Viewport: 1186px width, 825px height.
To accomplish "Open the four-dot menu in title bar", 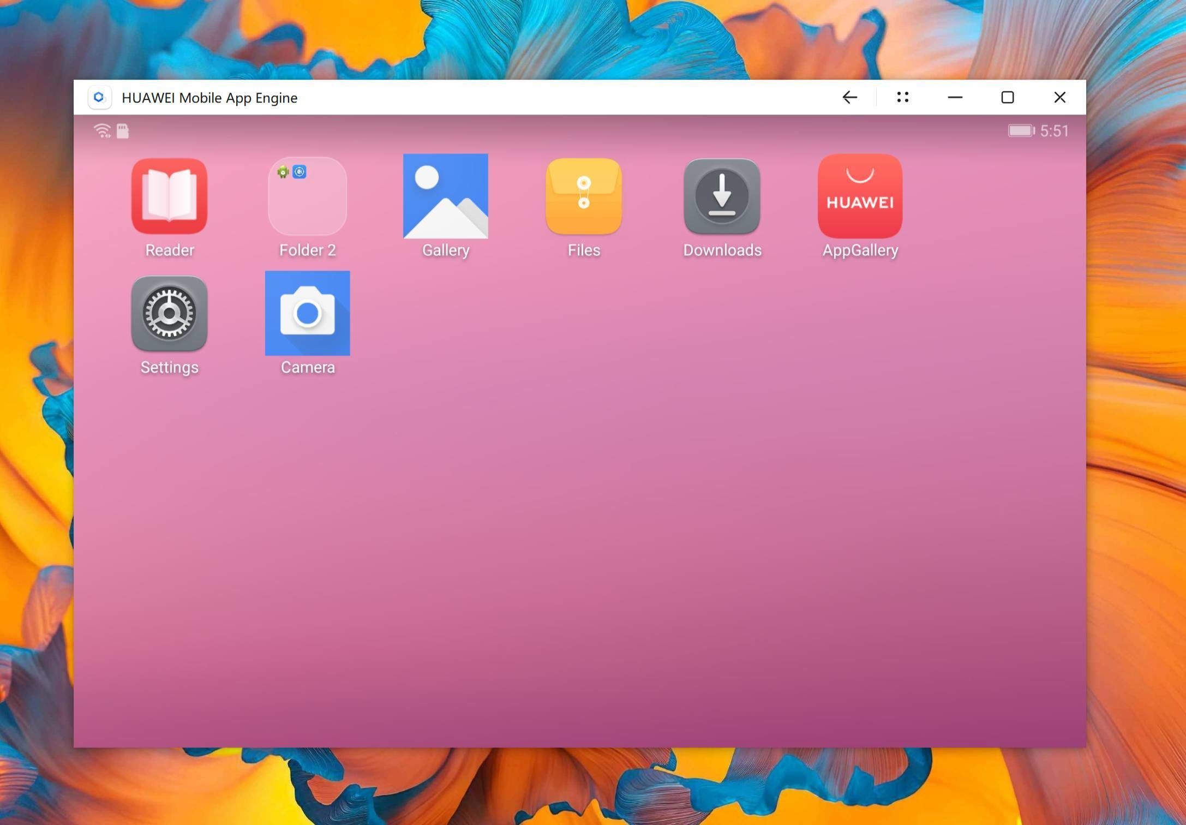I will point(902,97).
